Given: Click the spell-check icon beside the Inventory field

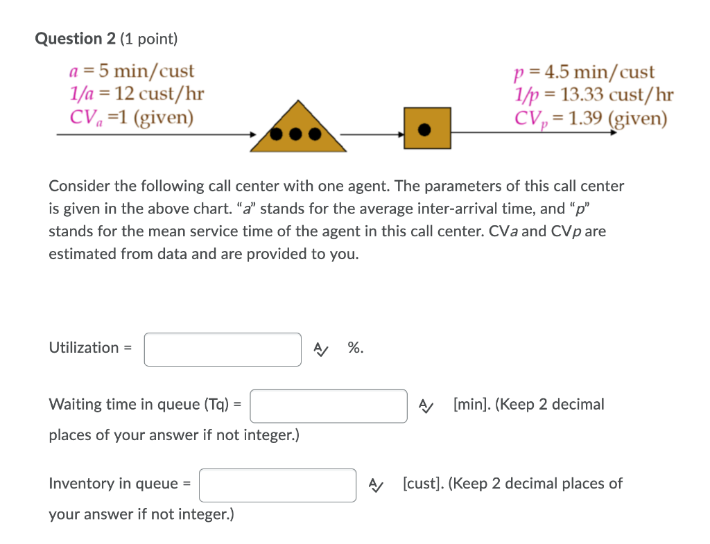Looking at the screenshot, I should (x=376, y=485).
